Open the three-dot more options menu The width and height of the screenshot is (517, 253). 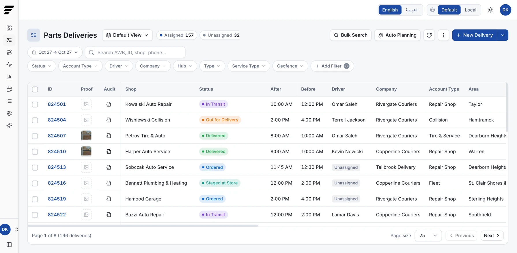coord(444,35)
